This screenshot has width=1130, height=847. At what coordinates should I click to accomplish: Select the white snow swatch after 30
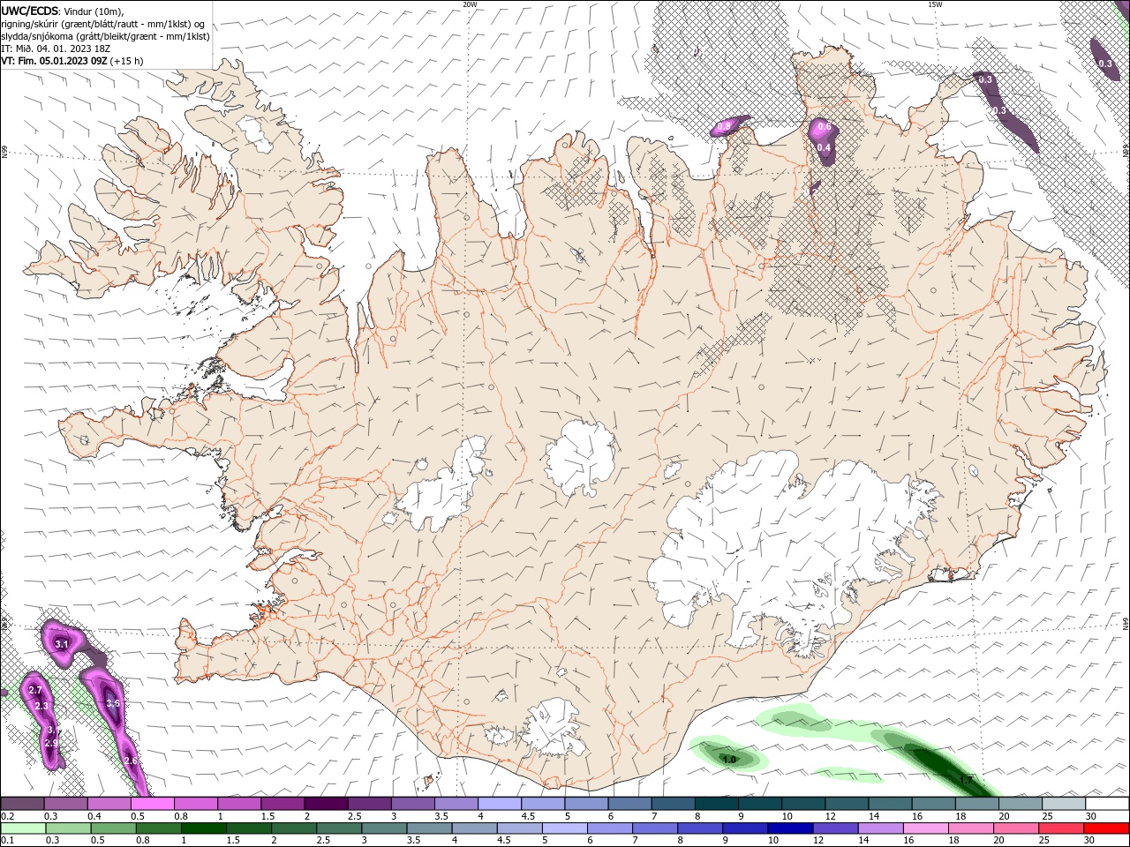click(1108, 804)
